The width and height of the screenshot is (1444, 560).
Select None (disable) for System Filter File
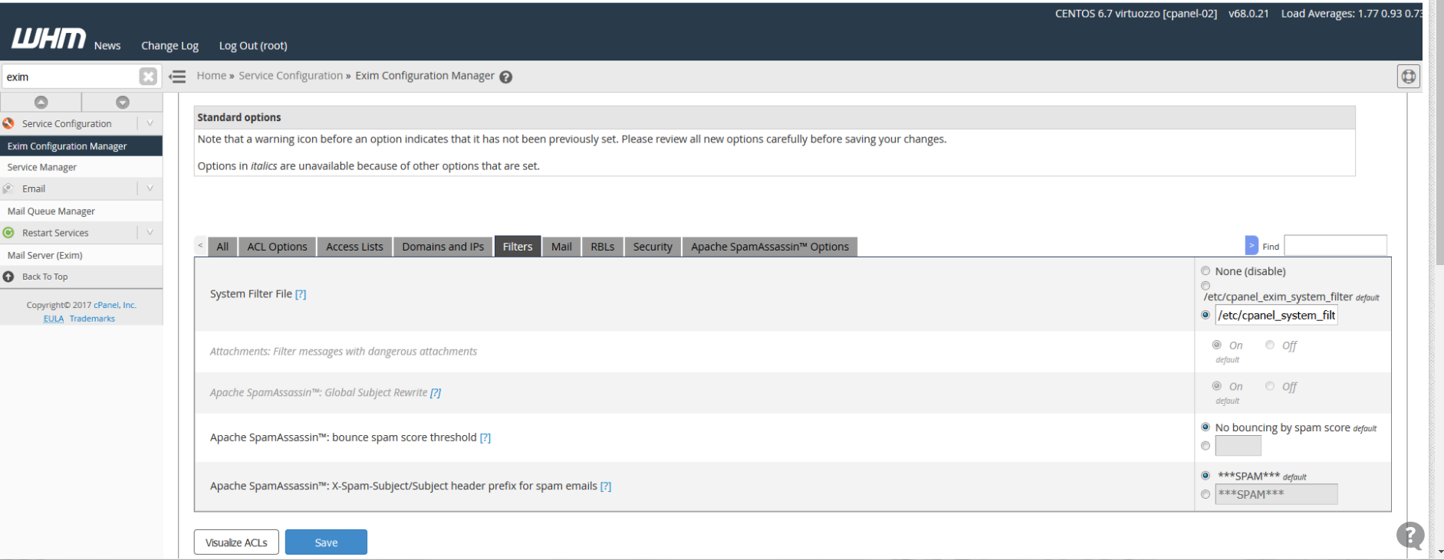[x=1206, y=271]
